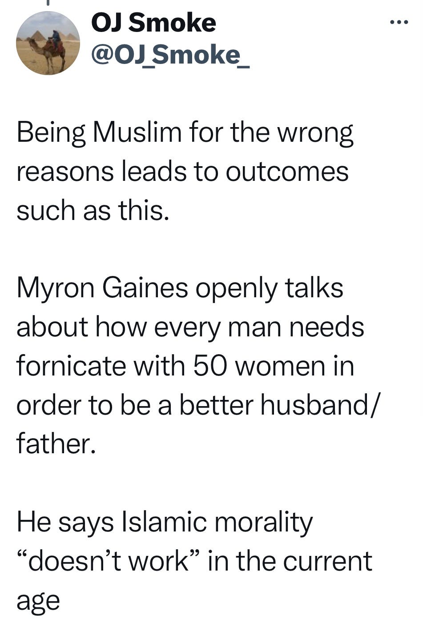Tap the word 'father.'

click(x=56, y=443)
